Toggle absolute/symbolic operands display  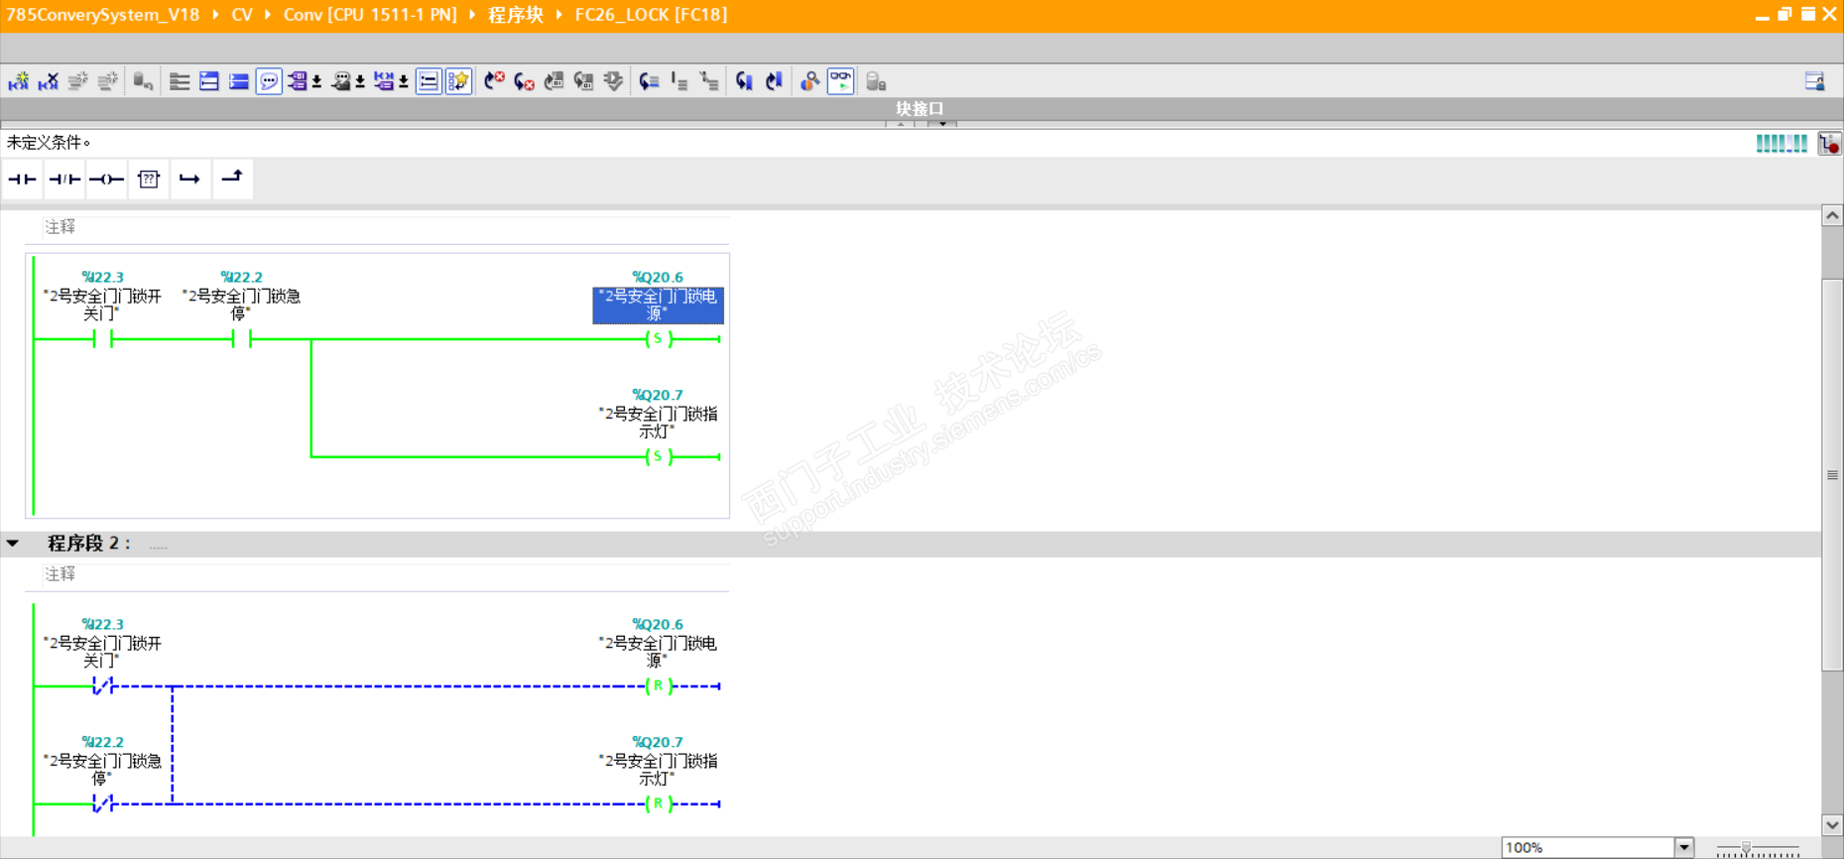pyautogui.click(x=297, y=81)
